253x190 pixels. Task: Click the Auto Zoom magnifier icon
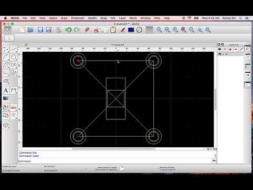pyautogui.click(x=176, y=30)
